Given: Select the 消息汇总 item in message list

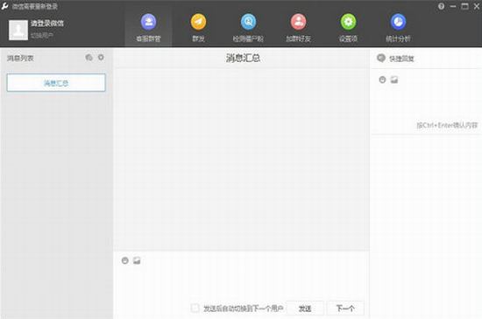Looking at the screenshot, I should click(56, 83).
